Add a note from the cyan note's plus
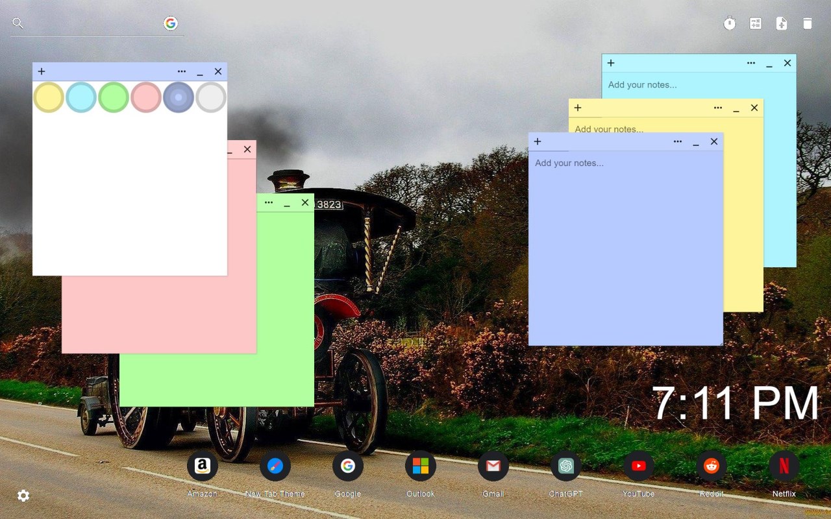This screenshot has width=831, height=519. (611, 63)
